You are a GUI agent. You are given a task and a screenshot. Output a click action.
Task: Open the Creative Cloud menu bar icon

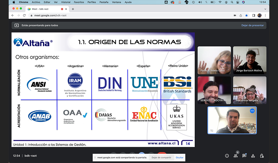(172, 2)
